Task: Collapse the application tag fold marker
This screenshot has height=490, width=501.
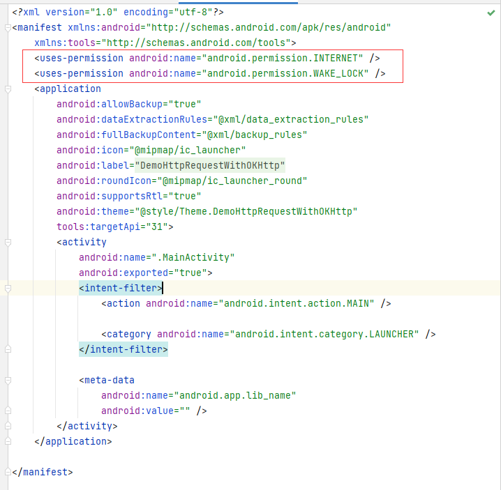Action: [x=8, y=89]
